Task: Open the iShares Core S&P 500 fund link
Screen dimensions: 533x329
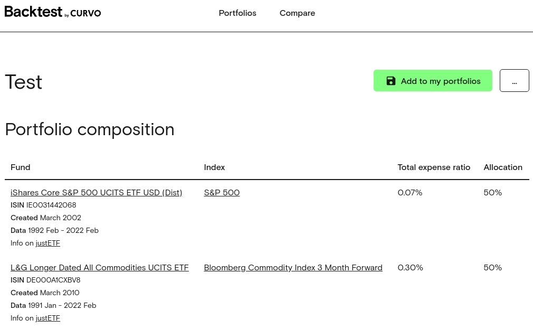Action: [x=96, y=193]
